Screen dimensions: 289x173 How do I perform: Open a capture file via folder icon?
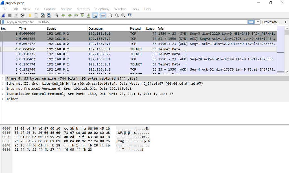(x=30, y=16)
